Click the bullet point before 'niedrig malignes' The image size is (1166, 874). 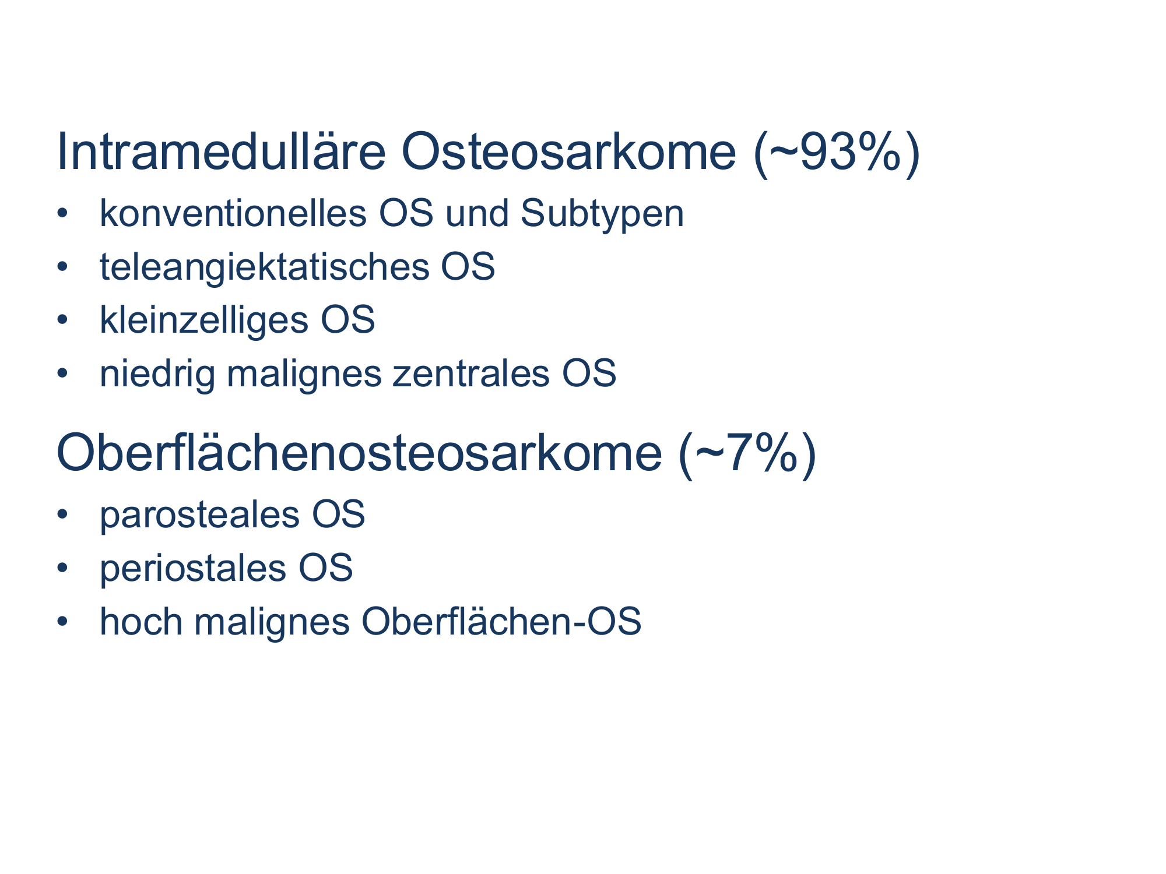tap(62, 374)
